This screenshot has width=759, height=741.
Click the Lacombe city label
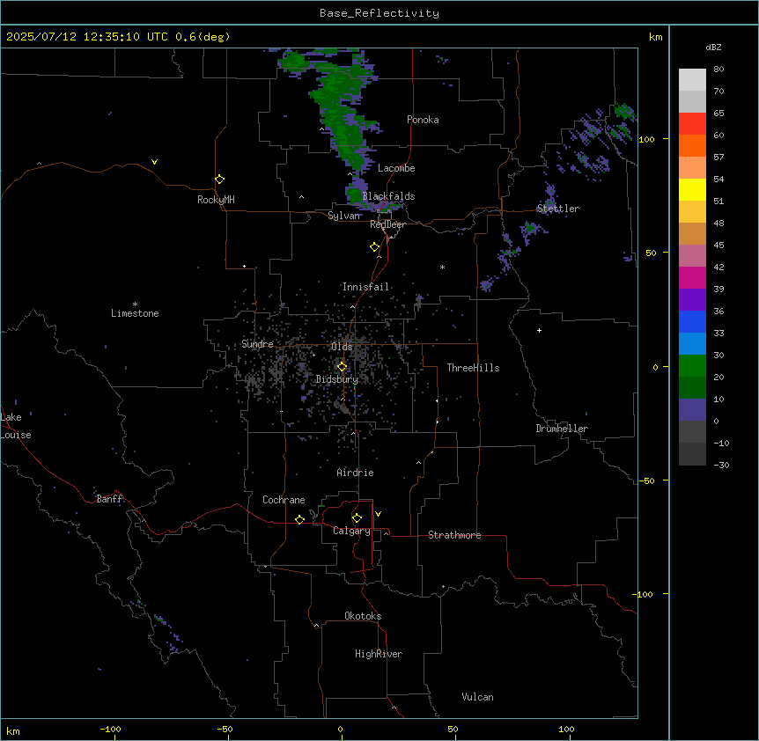pyautogui.click(x=396, y=168)
